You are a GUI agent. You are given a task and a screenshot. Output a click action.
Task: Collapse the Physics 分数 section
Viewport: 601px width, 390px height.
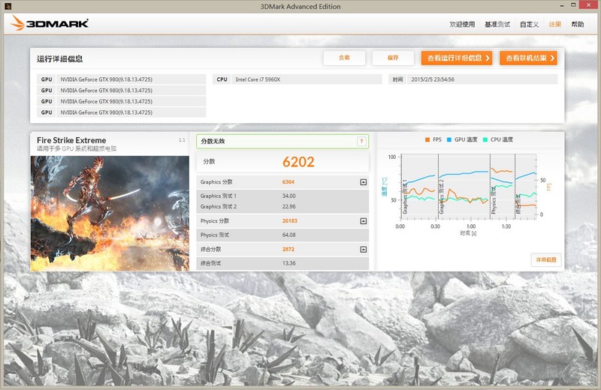pyautogui.click(x=364, y=221)
